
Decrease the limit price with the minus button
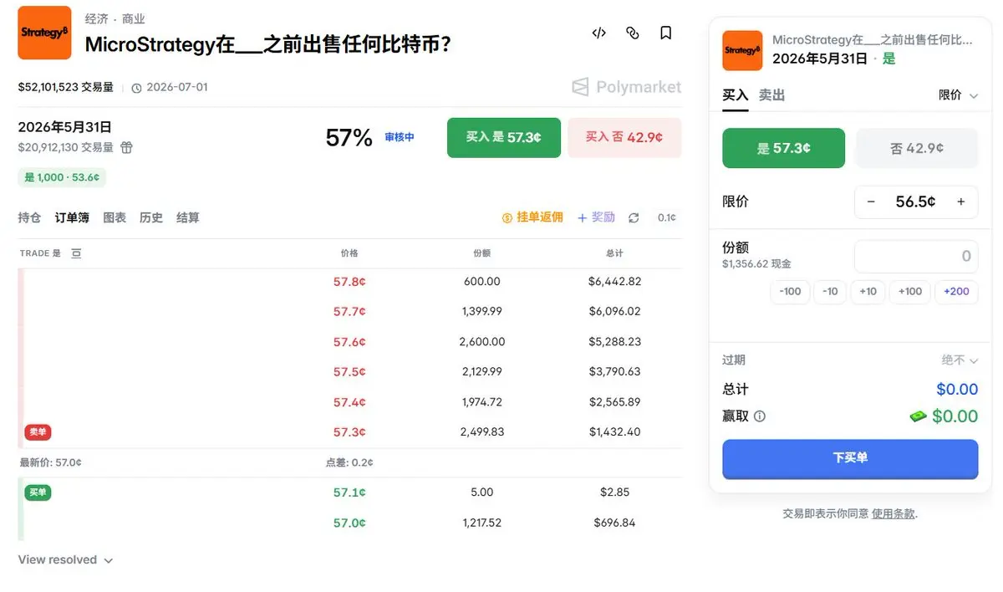[871, 202]
